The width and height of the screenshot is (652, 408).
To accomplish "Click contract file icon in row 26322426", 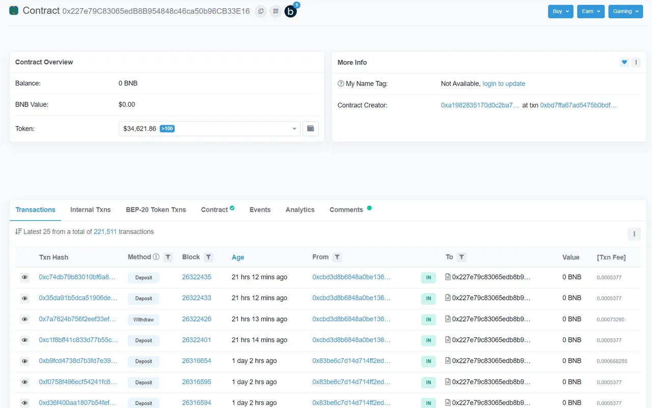I will (x=448, y=319).
